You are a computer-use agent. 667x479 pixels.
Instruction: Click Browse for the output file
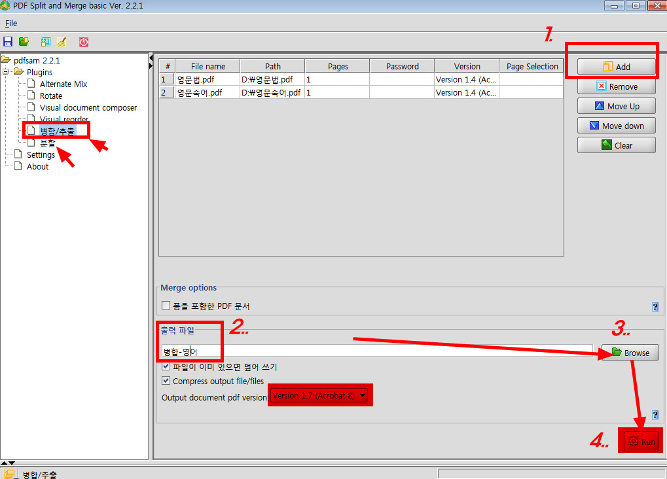coord(630,353)
